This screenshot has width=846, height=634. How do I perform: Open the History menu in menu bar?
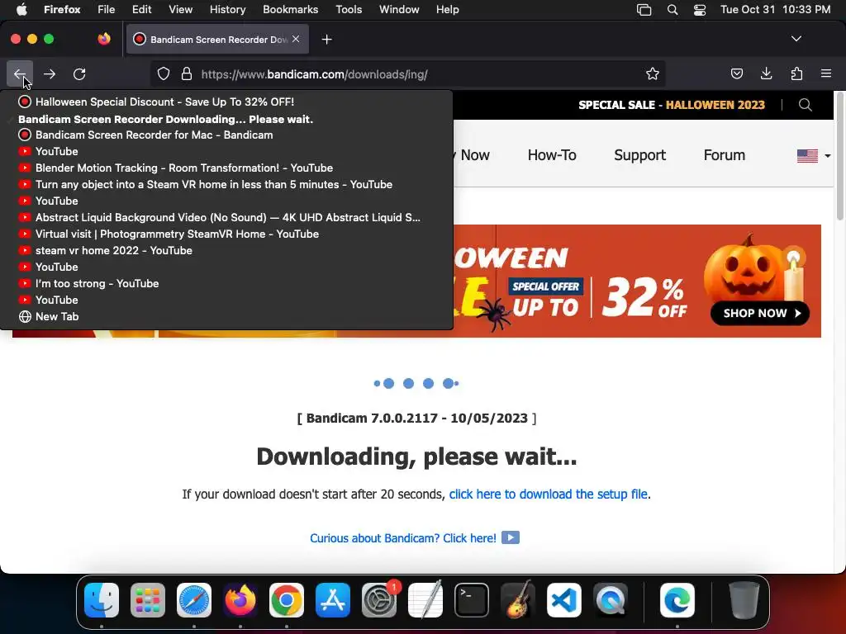point(227,9)
